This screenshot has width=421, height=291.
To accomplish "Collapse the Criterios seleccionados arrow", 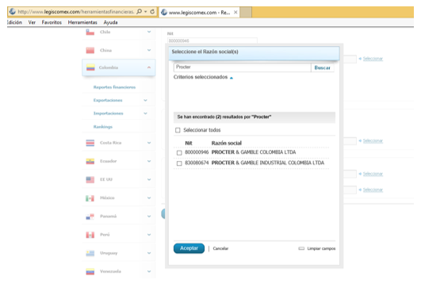I will pos(232,78).
